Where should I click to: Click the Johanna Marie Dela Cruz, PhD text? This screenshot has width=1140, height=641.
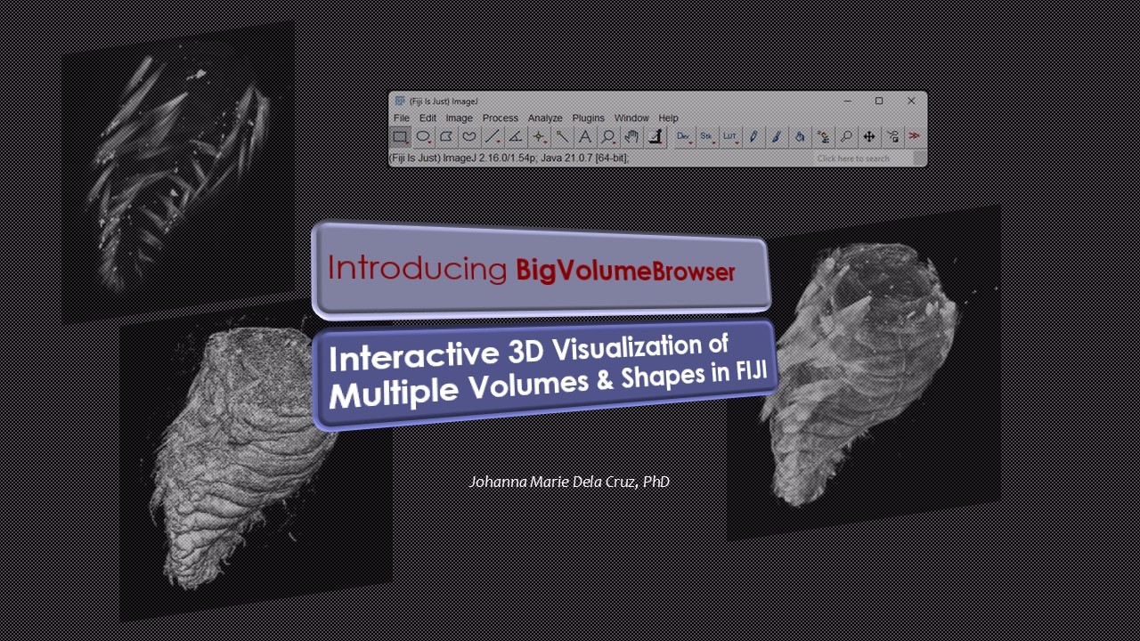pos(570,482)
